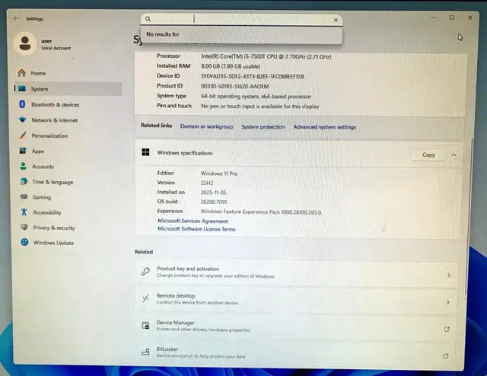Click the Accessibility figure icon
This screenshot has height=376, width=487.
pyautogui.click(x=24, y=212)
